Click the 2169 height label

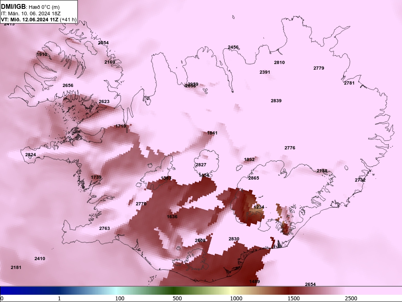[110, 62]
